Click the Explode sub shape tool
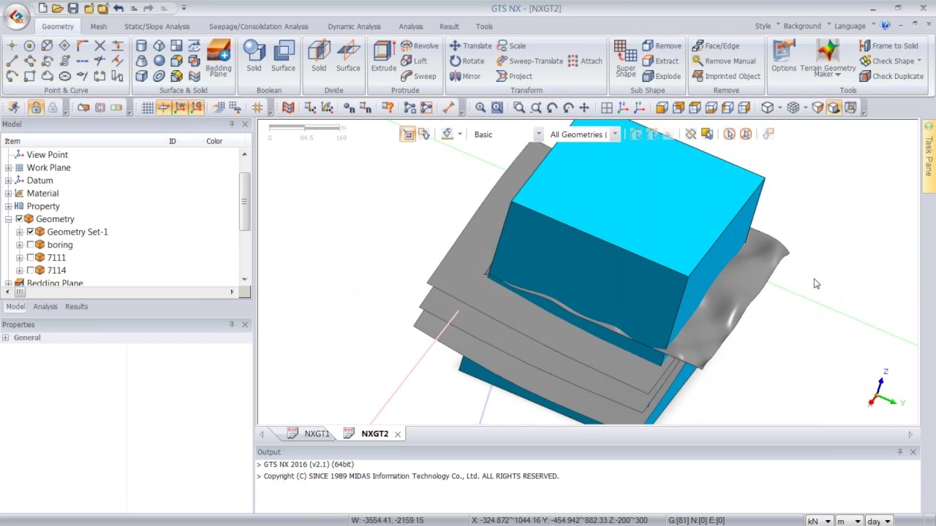Screen dimensions: 936x526 click(662, 76)
